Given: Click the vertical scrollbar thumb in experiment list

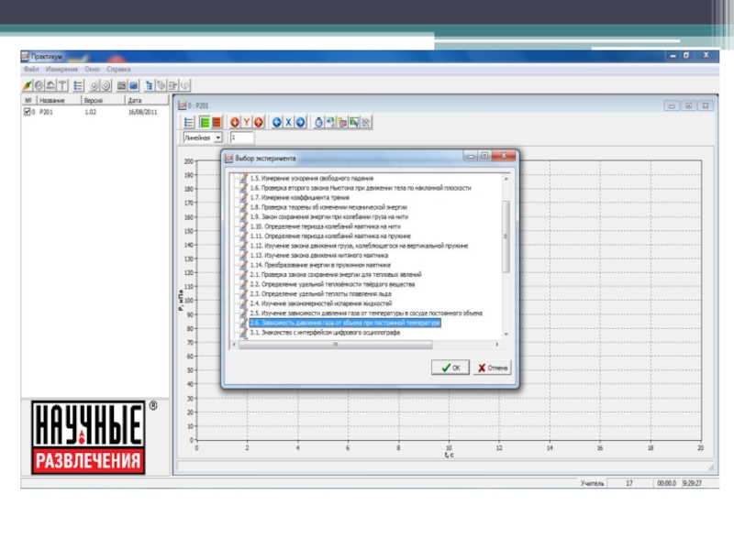Looking at the screenshot, I should [x=505, y=234].
